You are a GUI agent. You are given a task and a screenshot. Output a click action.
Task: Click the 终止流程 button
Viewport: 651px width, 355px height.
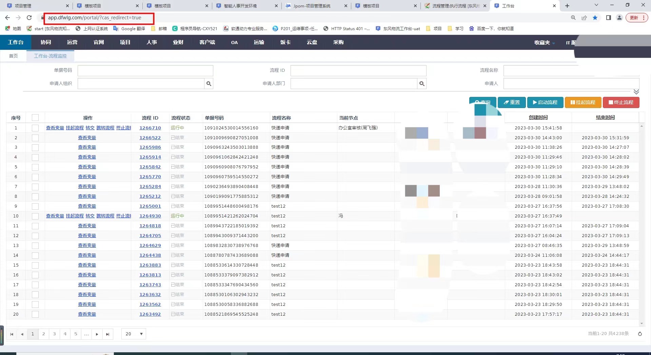point(621,102)
